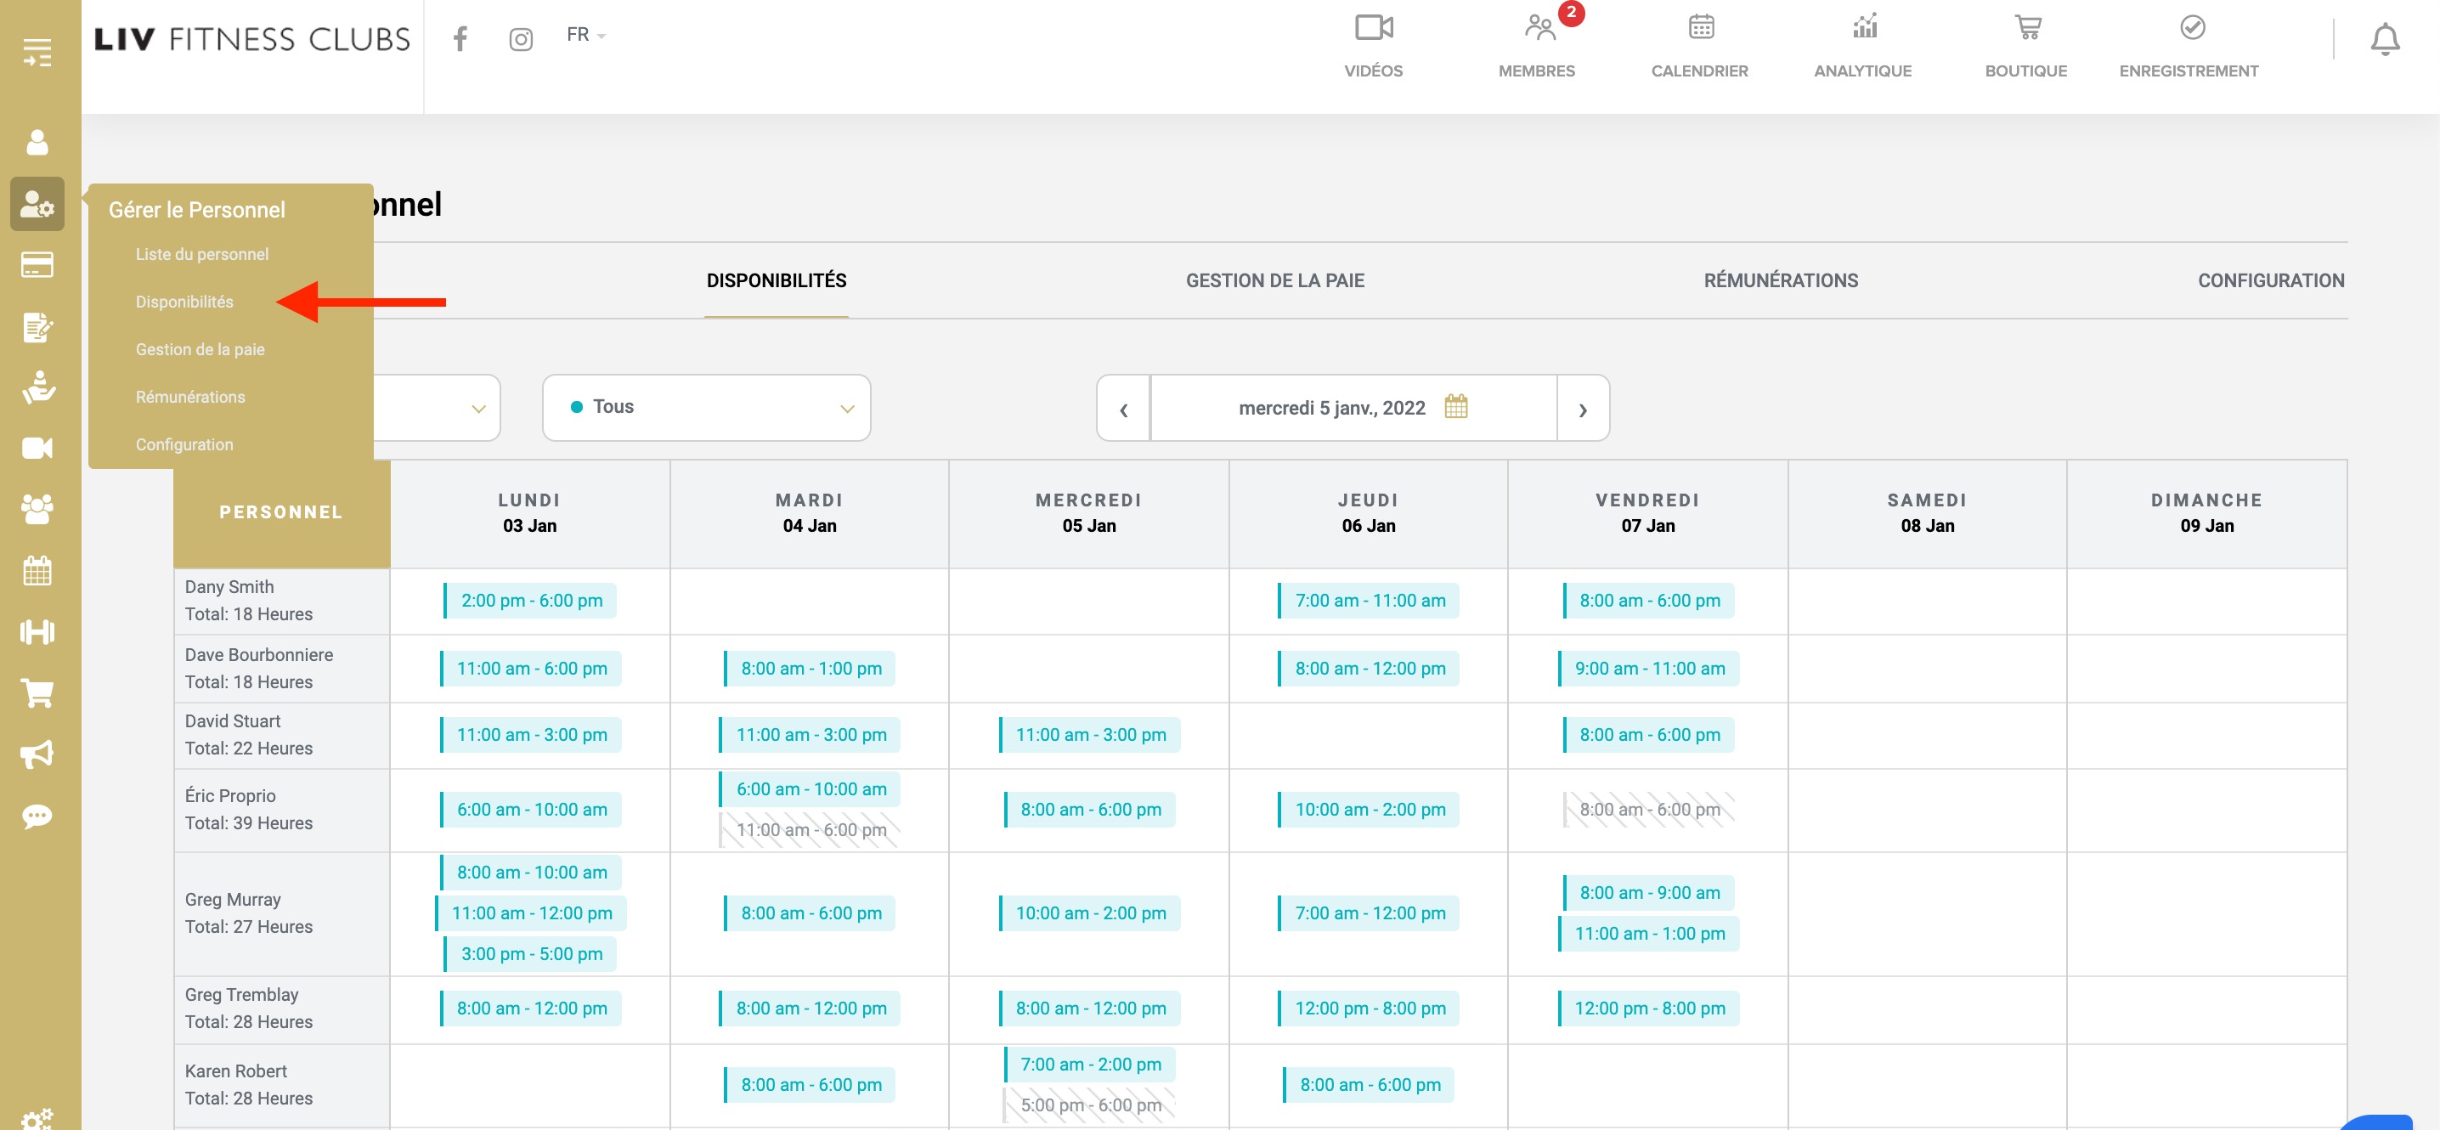Go to previous week with left chevron
This screenshot has width=2440, height=1130.
[1123, 410]
